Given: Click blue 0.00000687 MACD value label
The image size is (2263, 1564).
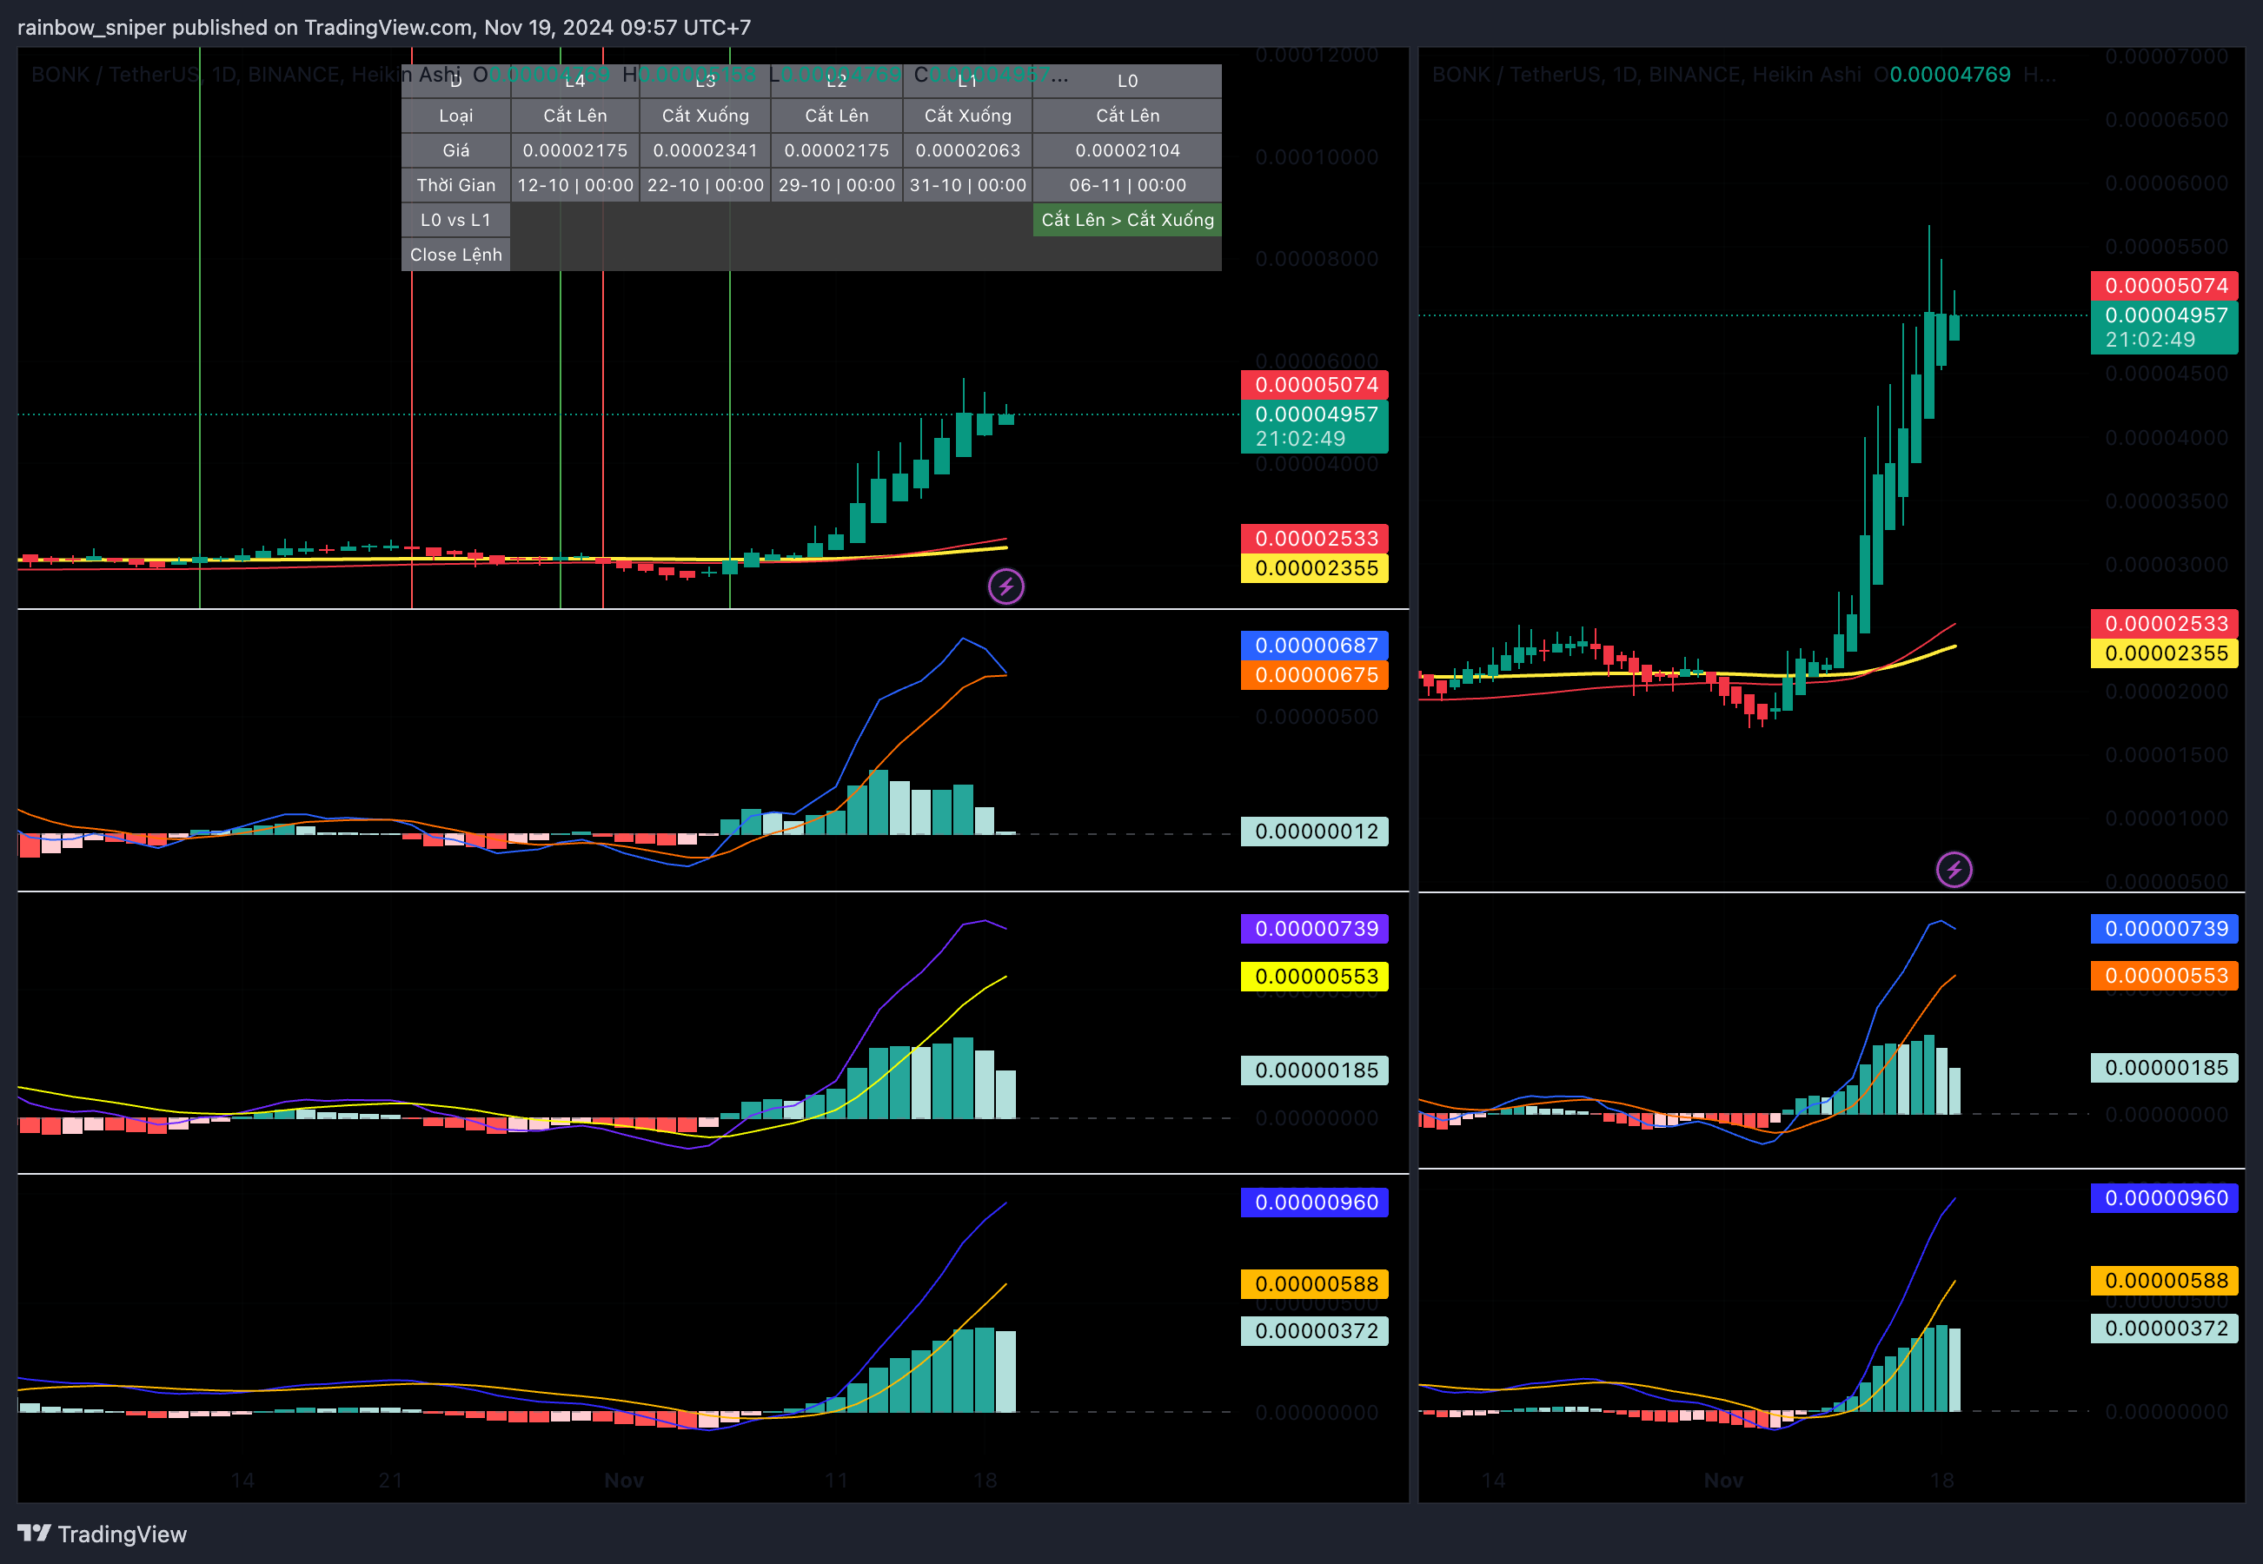Looking at the screenshot, I should 1314,645.
